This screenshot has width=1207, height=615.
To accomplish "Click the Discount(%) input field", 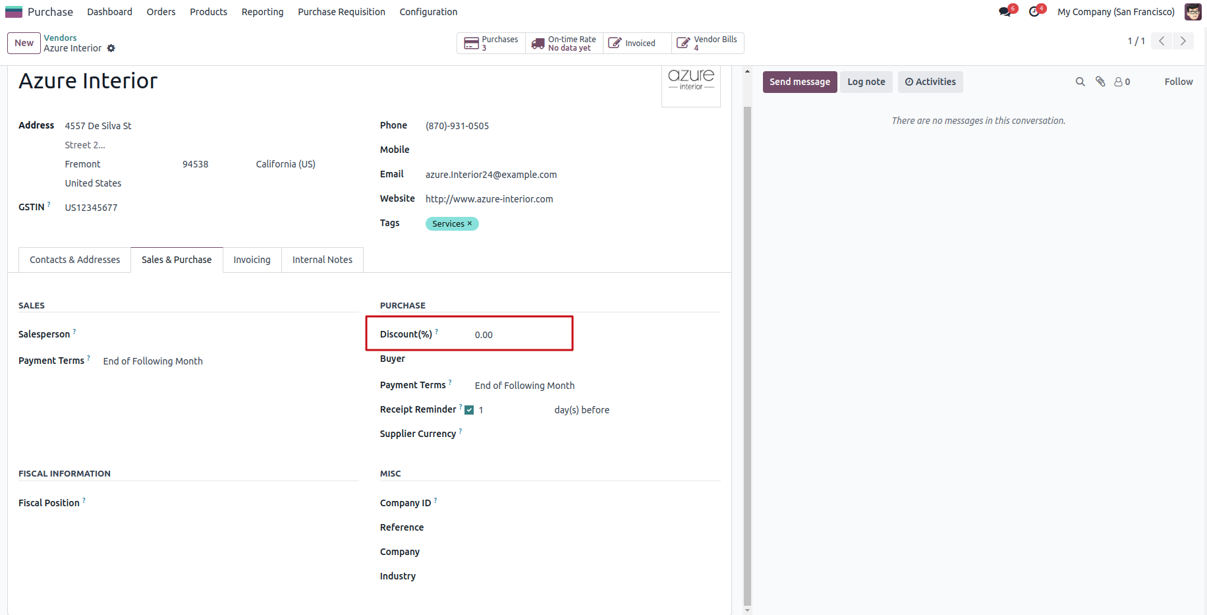I will point(520,335).
